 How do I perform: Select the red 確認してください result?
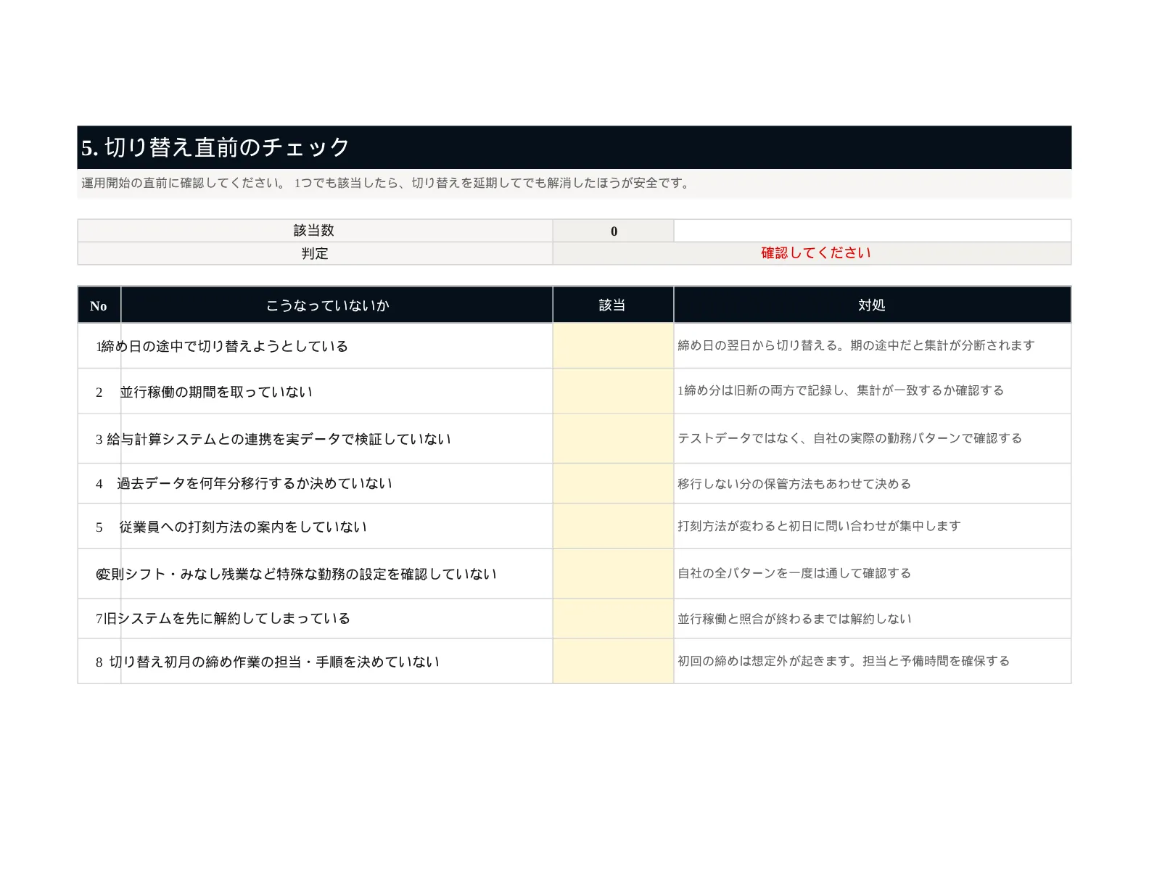coord(815,253)
